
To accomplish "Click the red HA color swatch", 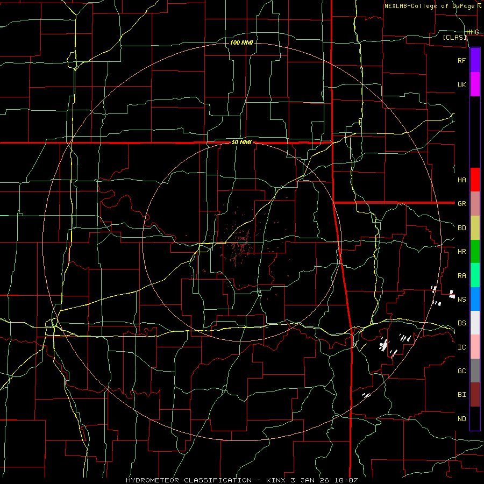I will pyautogui.click(x=475, y=180).
